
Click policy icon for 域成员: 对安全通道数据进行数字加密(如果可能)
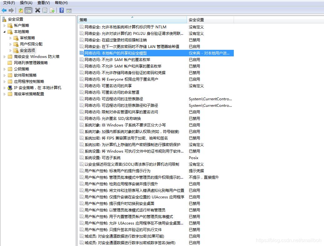(x=81, y=236)
